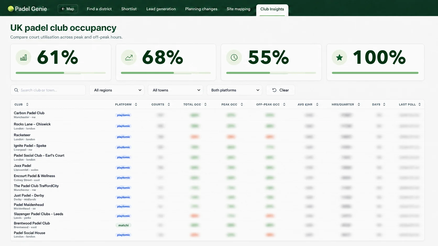Open Find a district tab
Viewport: 438px width, 246px height.
pos(99,9)
